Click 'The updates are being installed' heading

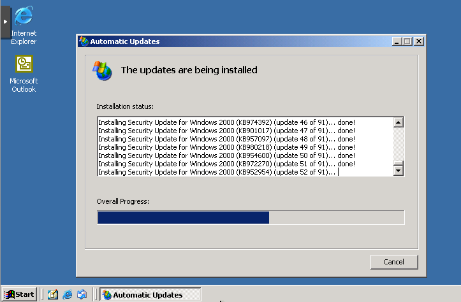pyautogui.click(x=189, y=70)
